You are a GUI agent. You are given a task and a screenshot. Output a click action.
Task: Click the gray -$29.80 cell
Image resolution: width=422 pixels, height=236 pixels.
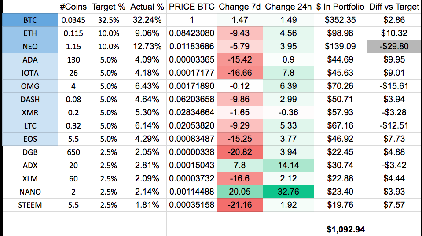coord(394,46)
